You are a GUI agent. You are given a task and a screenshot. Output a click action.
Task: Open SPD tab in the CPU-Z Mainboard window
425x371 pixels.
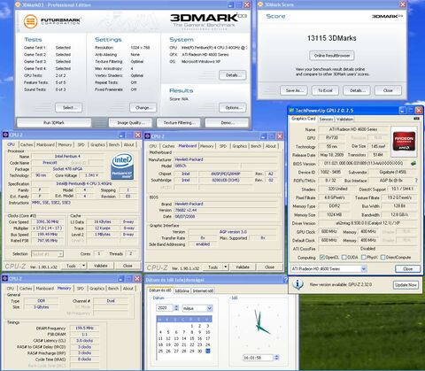pos(223,146)
